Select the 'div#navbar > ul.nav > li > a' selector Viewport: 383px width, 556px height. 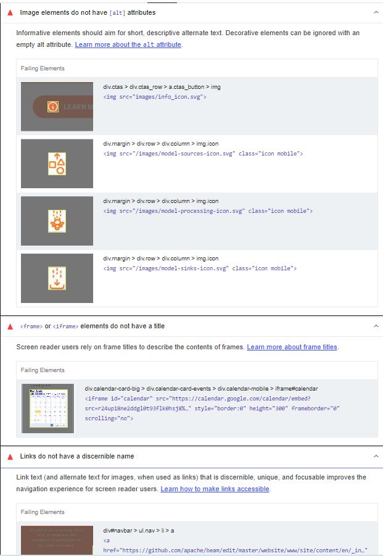pos(139,531)
